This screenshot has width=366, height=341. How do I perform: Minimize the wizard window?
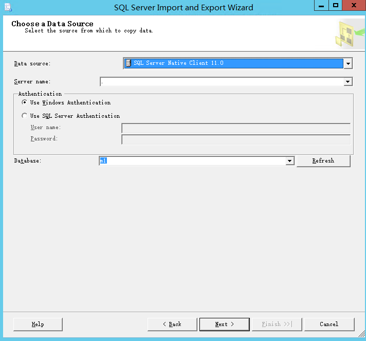click(321, 5)
